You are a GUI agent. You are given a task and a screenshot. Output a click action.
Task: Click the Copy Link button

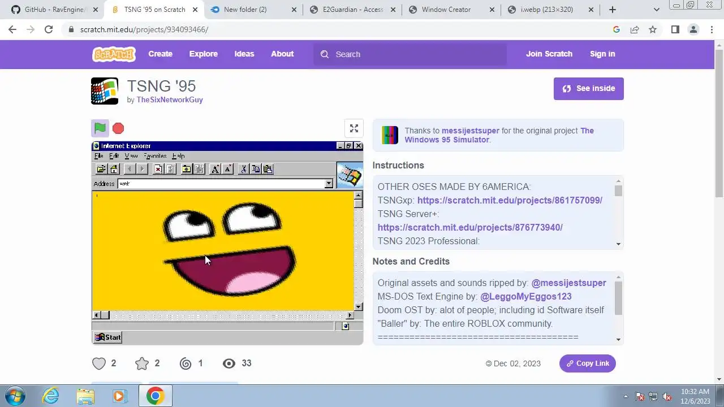point(588,363)
